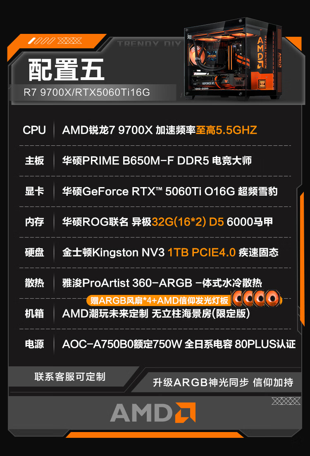Click the TRENDY DIY header text
310x456 pixels.
pos(149,44)
